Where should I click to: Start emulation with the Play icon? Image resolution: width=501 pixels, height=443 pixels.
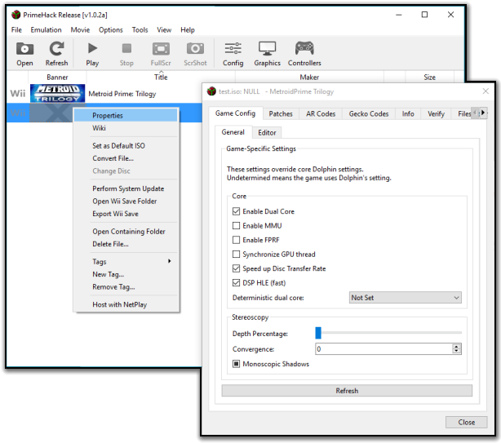[92, 54]
